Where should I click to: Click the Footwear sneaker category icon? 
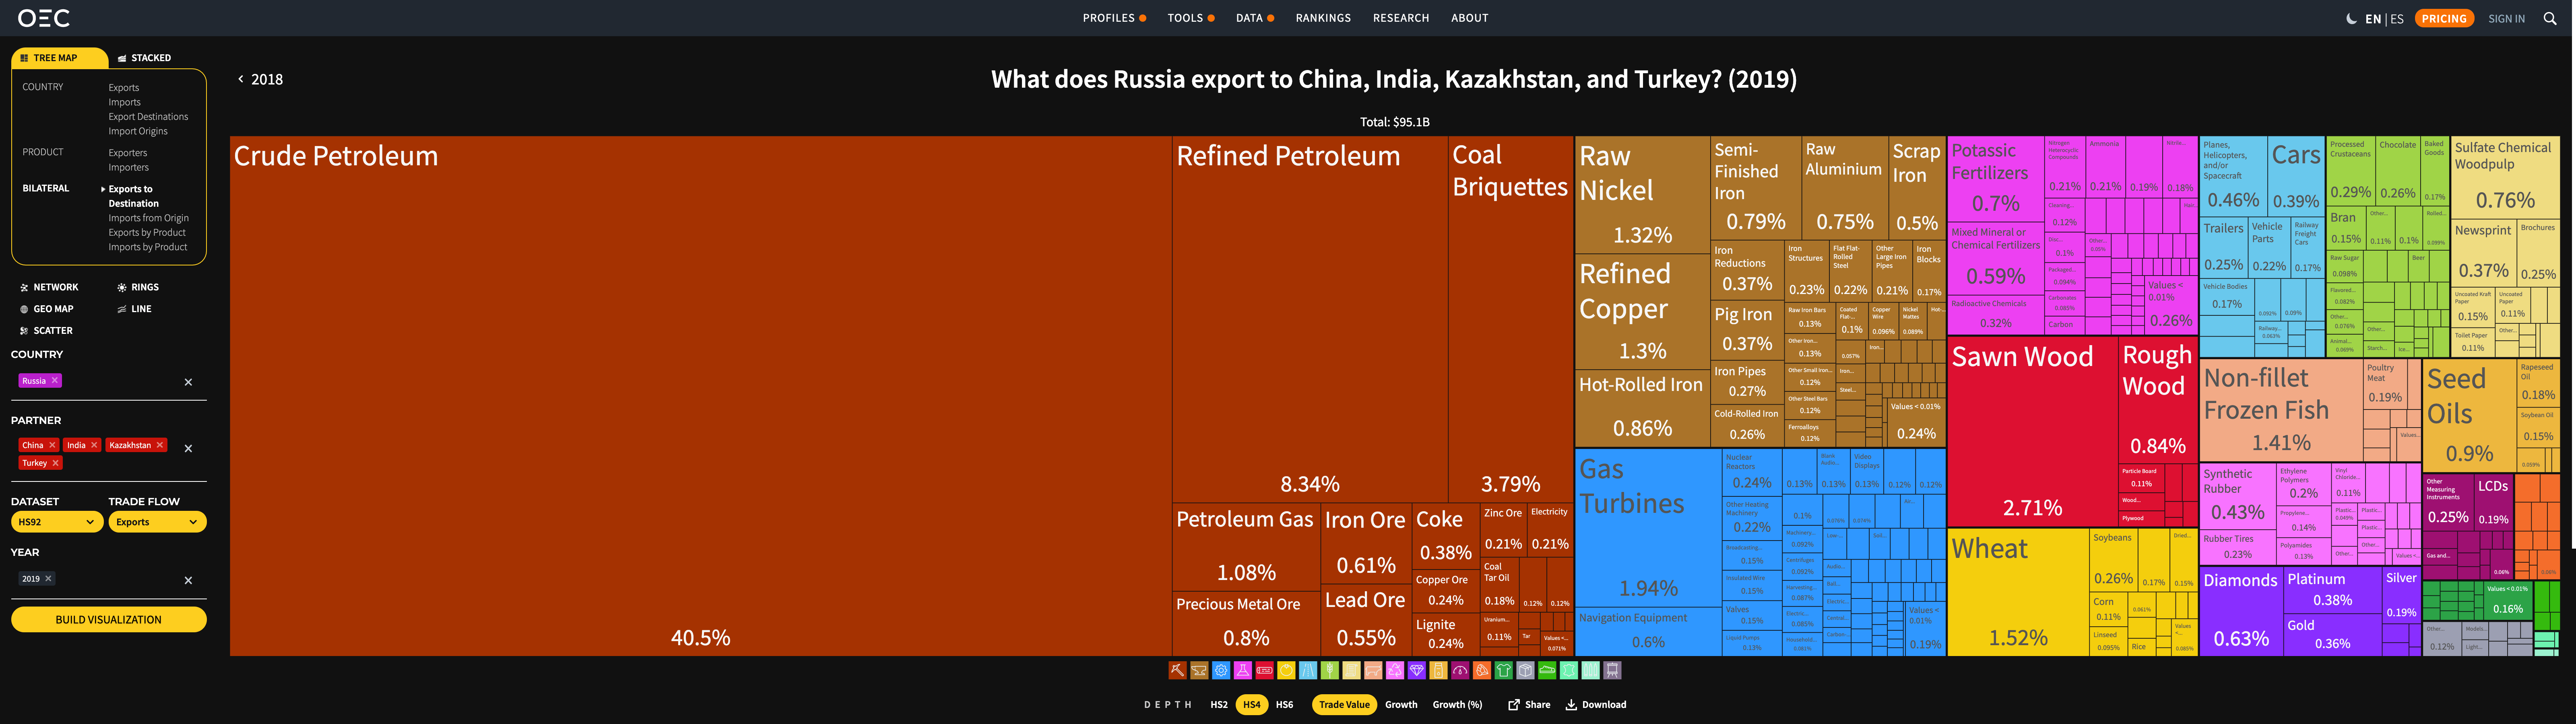[x=1547, y=671]
